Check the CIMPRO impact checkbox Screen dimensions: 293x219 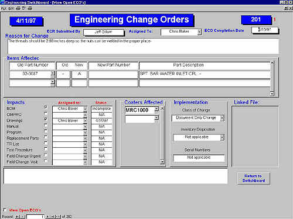[x=46, y=113]
